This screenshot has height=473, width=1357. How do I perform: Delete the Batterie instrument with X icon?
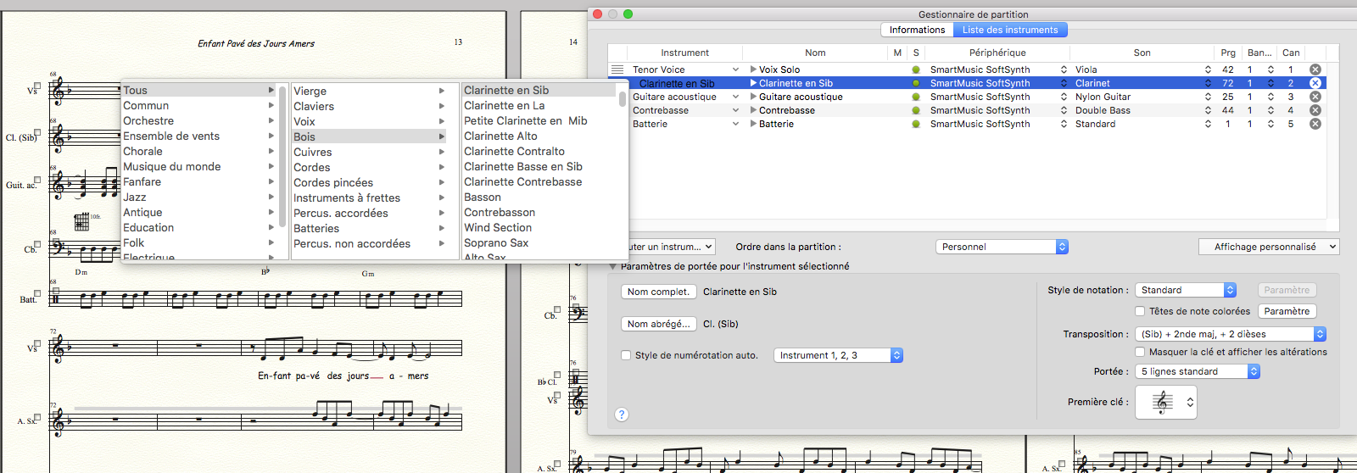[x=1315, y=124]
